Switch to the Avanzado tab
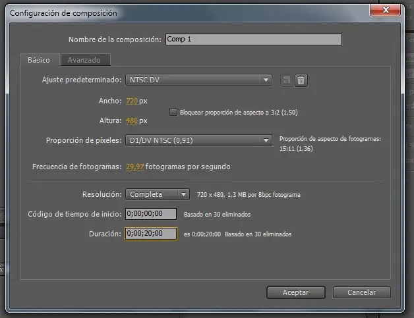Screen dimensions: 414x318 point(85,60)
